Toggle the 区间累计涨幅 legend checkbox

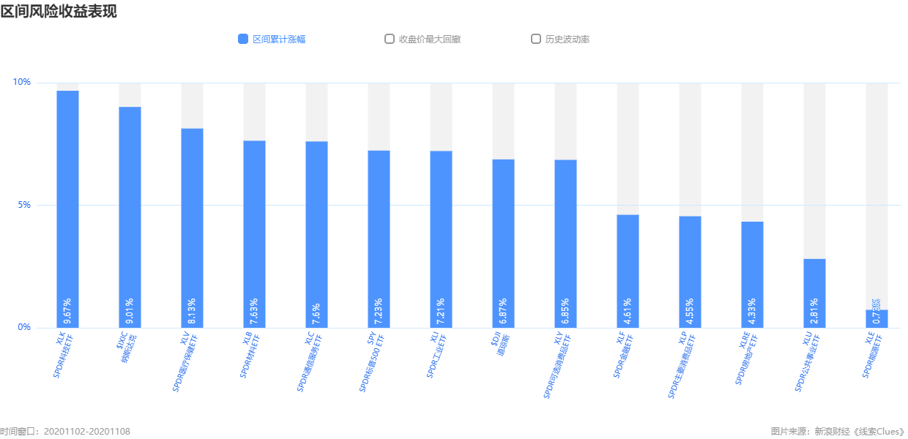click(243, 39)
